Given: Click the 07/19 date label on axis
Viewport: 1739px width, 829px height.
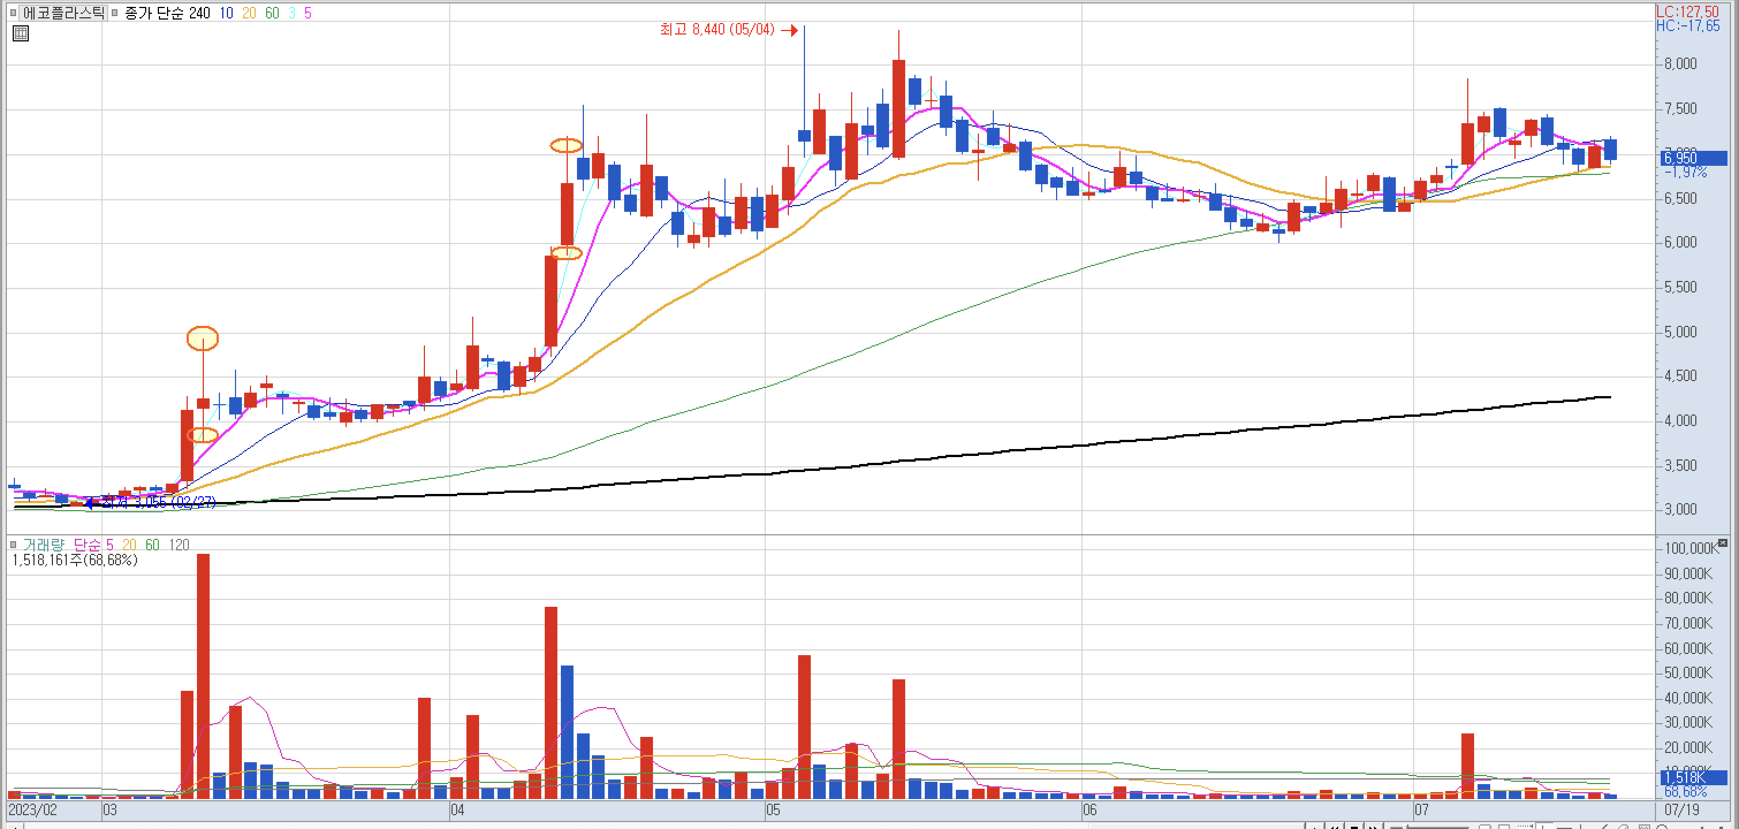Looking at the screenshot, I should [x=1681, y=809].
